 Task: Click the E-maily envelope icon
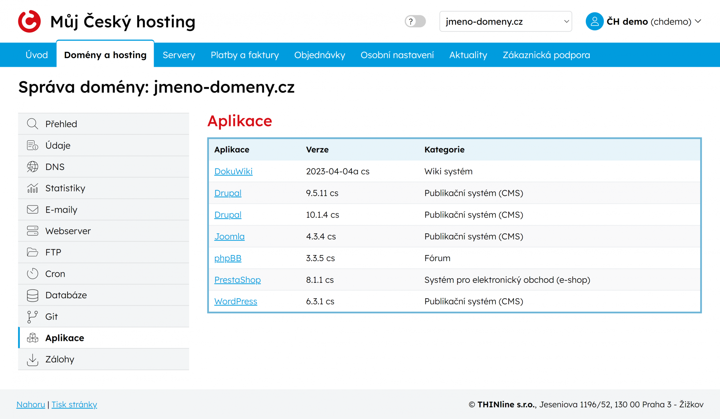[33, 209]
